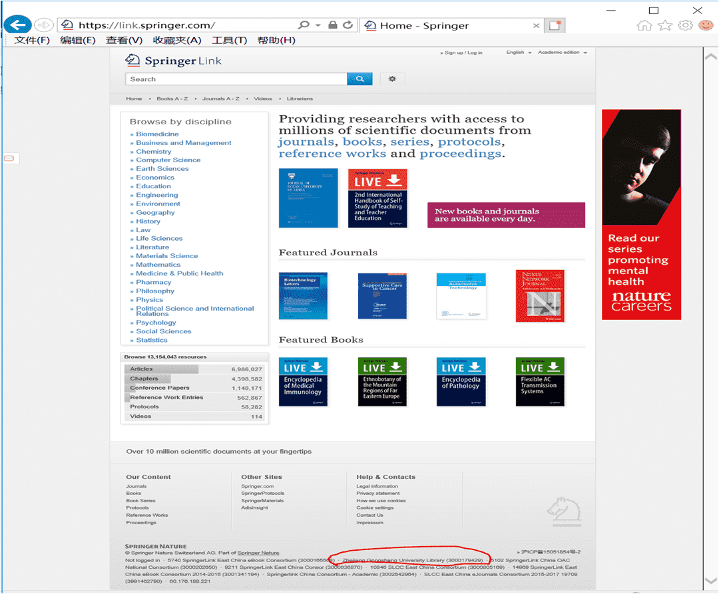The image size is (719, 594).
Task: Open browser tools gear icon
Action: pyautogui.click(x=685, y=25)
